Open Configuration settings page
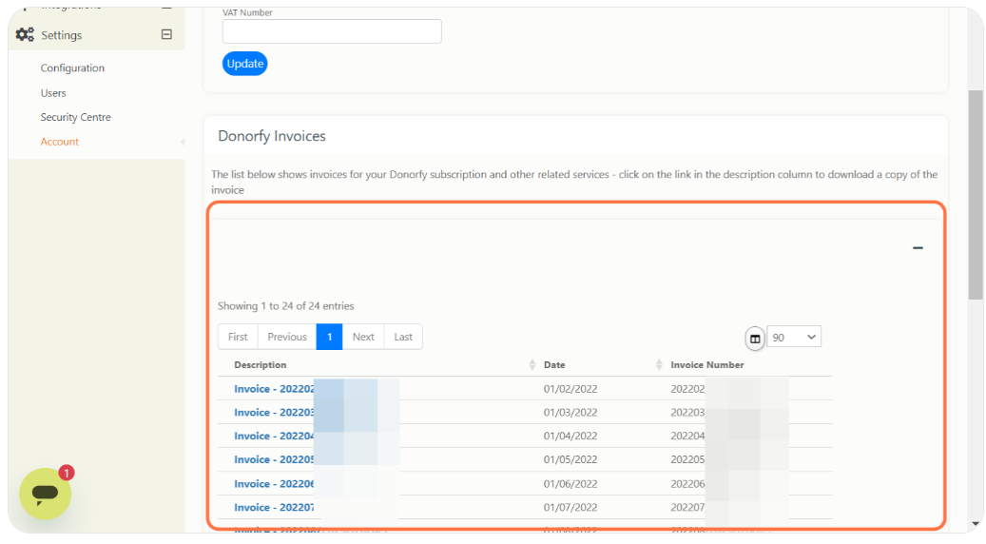The image size is (986, 544). point(72,68)
